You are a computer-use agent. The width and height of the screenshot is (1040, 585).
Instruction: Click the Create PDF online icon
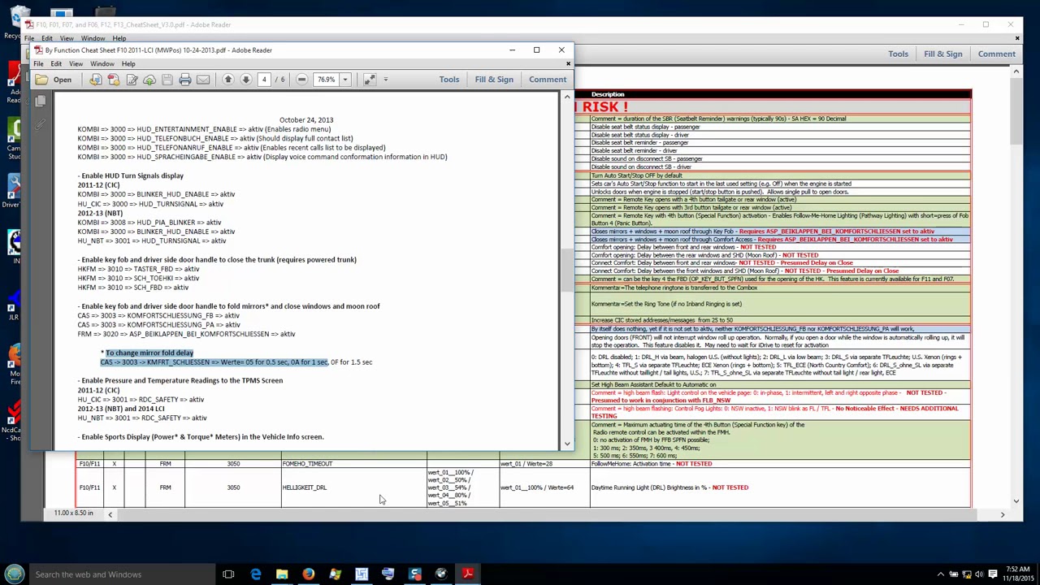point(95,80)
